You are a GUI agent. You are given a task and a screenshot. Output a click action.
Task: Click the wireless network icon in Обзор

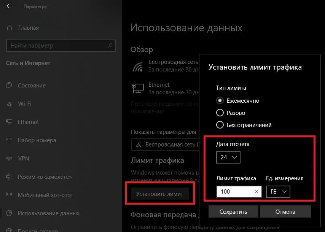(138, 67)
